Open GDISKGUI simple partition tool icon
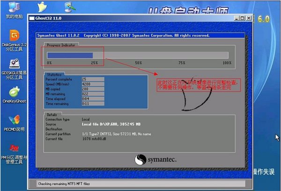The height and width of the screenshot is (191, 281). pyautogui.click(x=15, y=69)
